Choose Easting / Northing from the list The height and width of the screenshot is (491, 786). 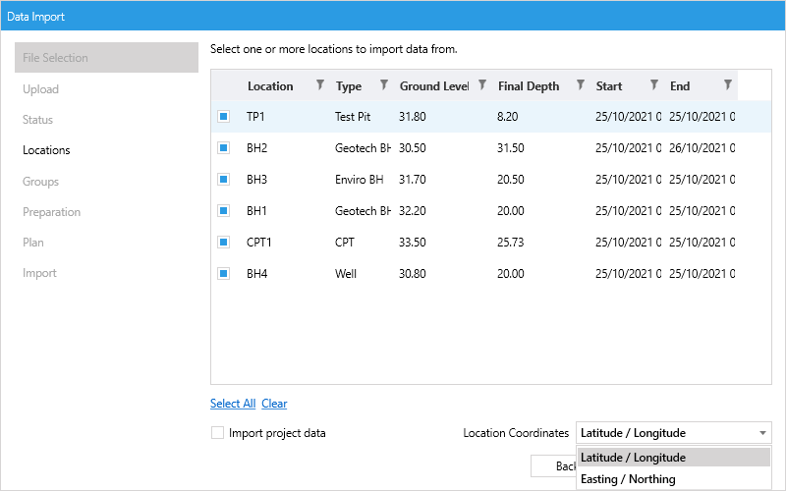click(x=628, y=479)
